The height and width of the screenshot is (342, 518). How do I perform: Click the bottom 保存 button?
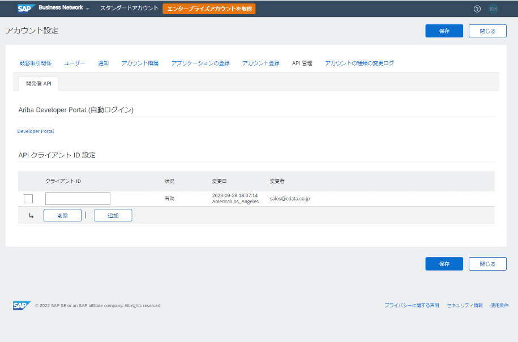[x=444, y=264]
